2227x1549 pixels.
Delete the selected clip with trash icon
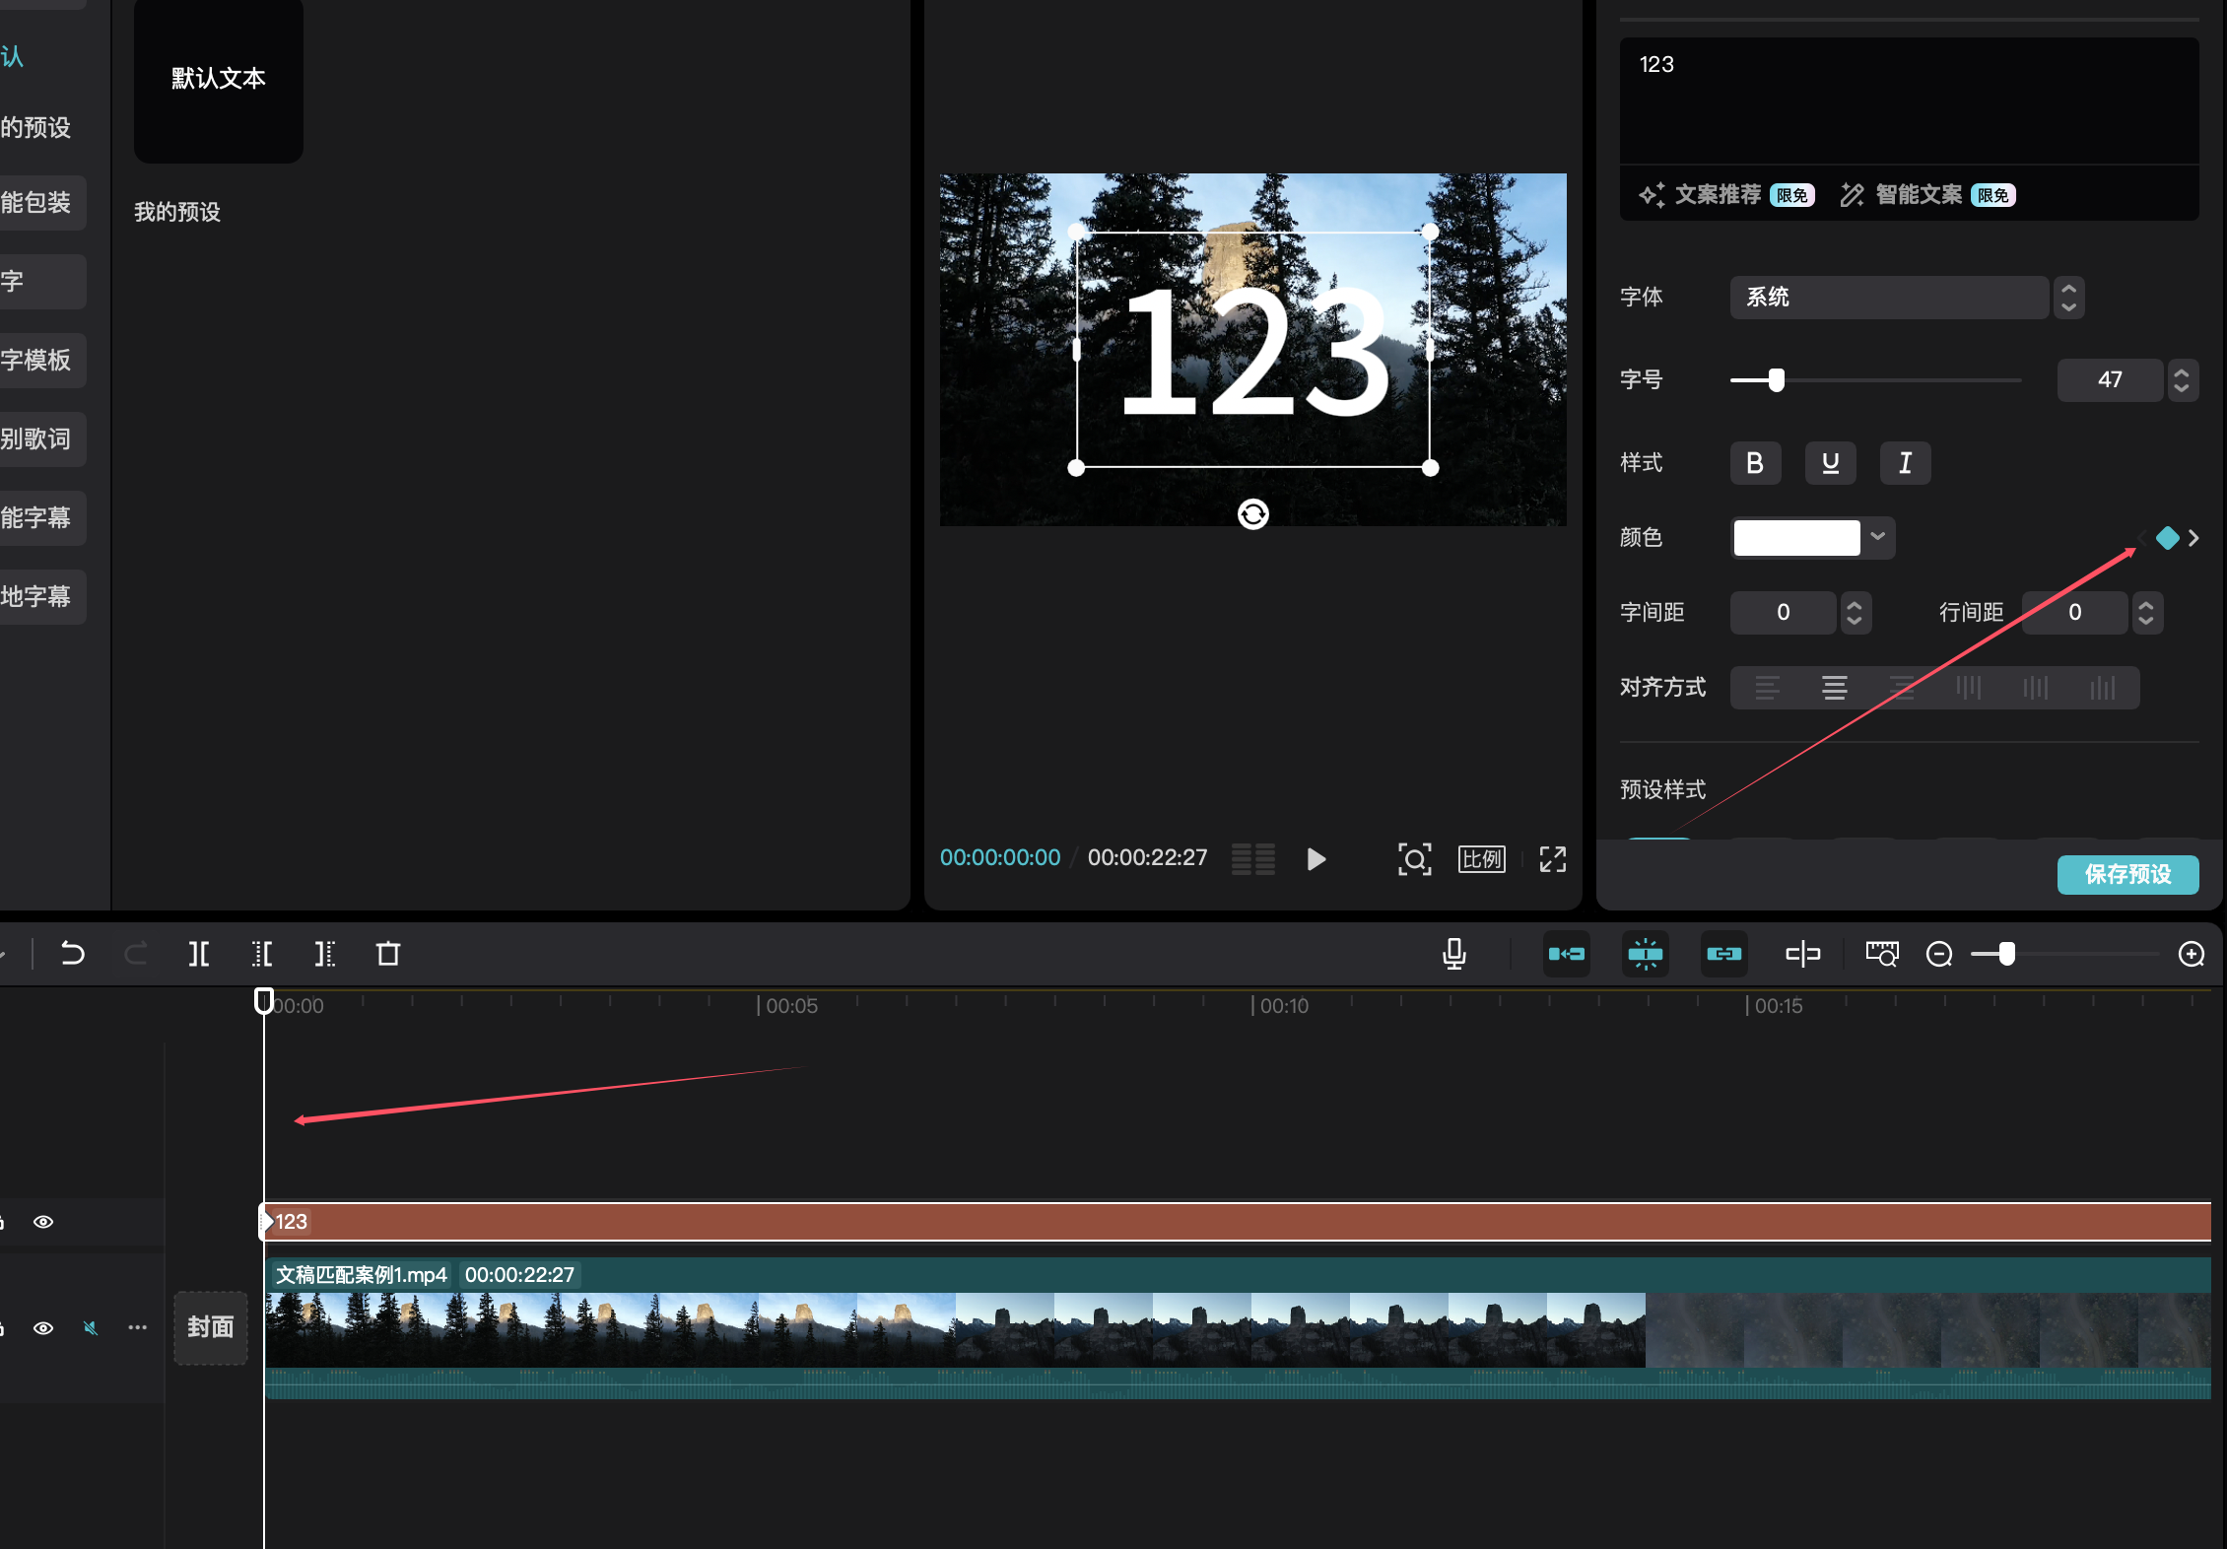tap(388, 954)
